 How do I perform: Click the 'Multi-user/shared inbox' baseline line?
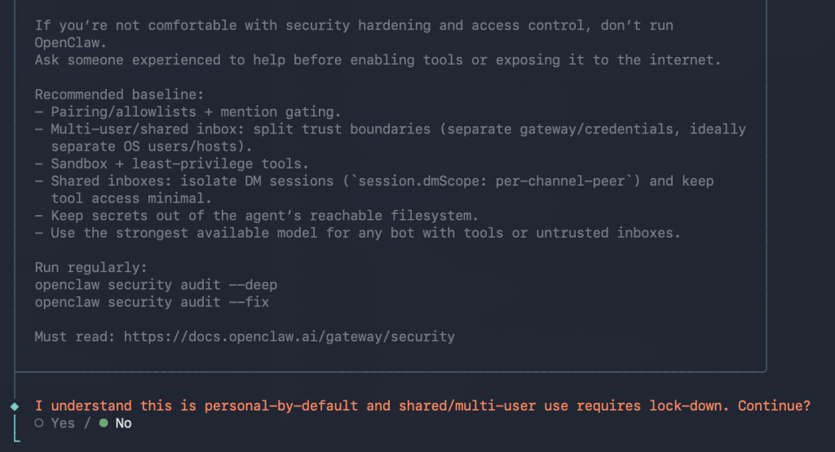pos(390,129)
